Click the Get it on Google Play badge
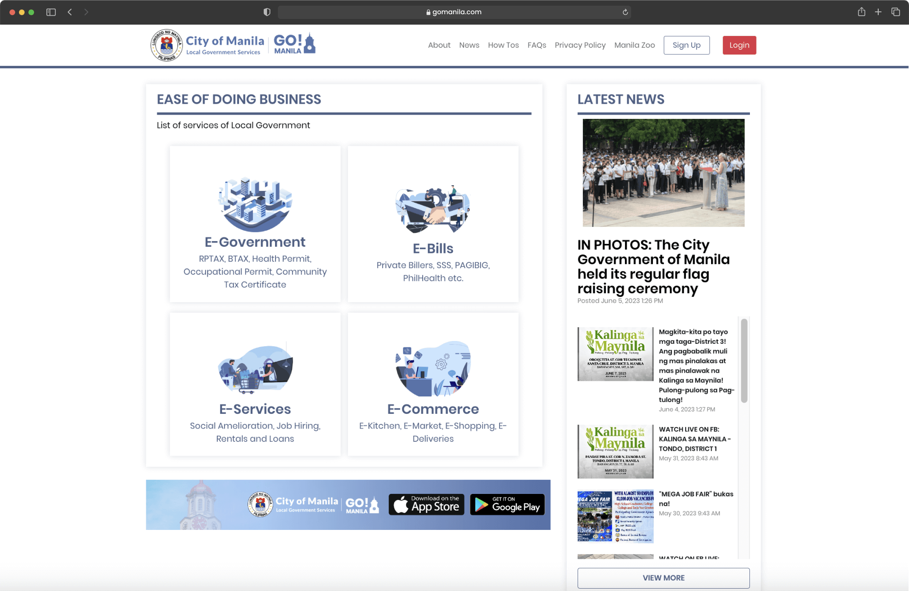This screenshot has height=591, width=909. pos(508,504)
